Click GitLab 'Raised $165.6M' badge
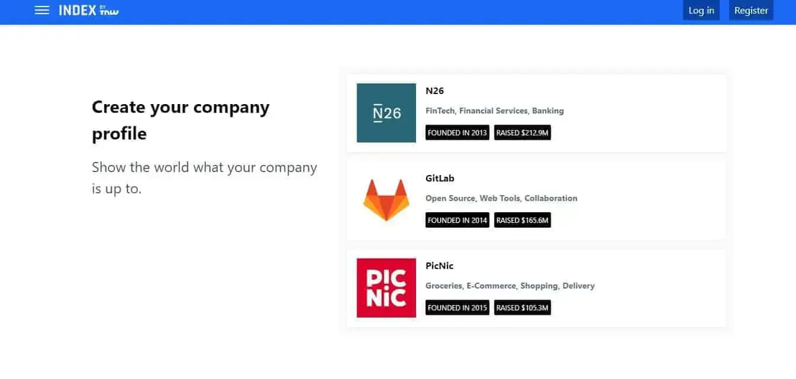The width and height of the screenshot is (796, 379). 522,221
